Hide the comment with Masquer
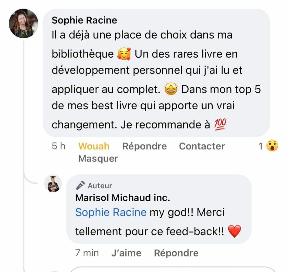287x272 pixels. (x=98, y=158)
